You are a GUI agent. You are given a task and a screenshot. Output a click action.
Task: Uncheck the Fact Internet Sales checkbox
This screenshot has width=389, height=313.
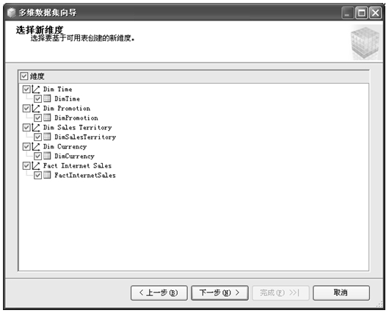26,166
